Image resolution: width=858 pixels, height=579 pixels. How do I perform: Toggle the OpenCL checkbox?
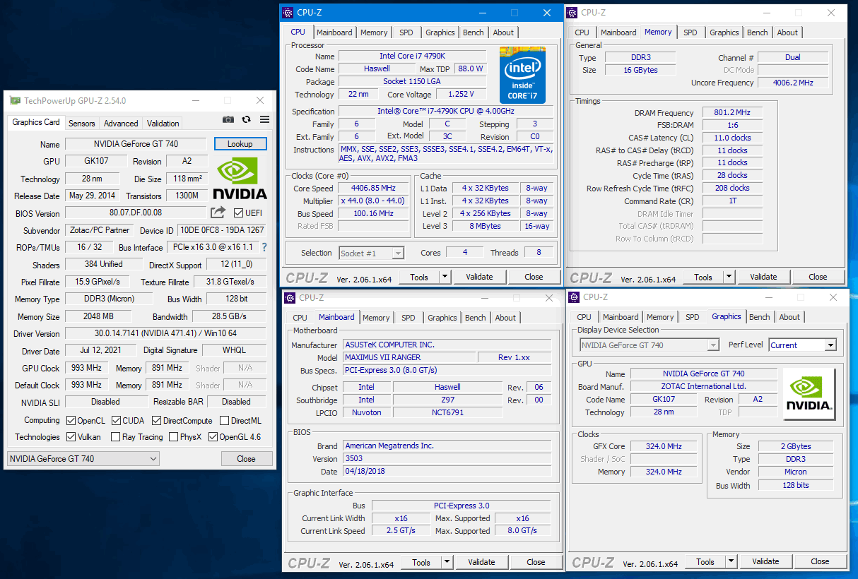coord(71,420)
